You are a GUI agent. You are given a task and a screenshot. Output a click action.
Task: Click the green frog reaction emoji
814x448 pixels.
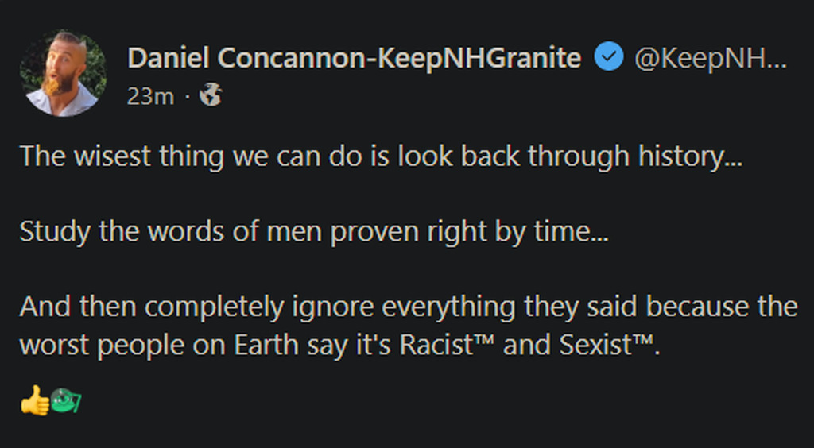click(x=62, y=401)
